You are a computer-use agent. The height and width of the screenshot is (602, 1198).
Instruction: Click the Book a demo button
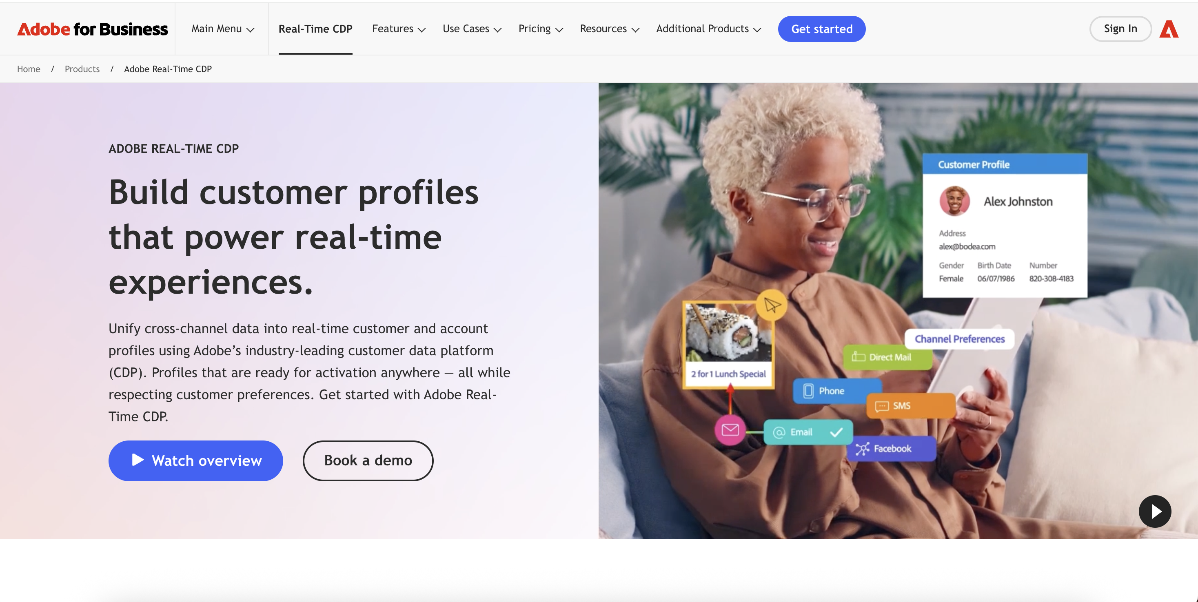[368, 460]
